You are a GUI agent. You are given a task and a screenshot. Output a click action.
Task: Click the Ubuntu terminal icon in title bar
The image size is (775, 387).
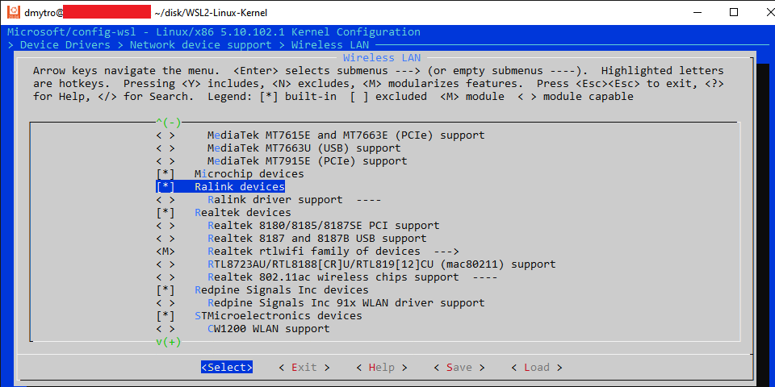[x=12, y=13]
